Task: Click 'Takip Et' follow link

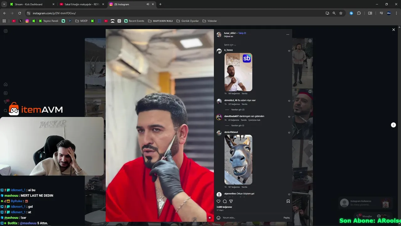Action: pos(242,33)
